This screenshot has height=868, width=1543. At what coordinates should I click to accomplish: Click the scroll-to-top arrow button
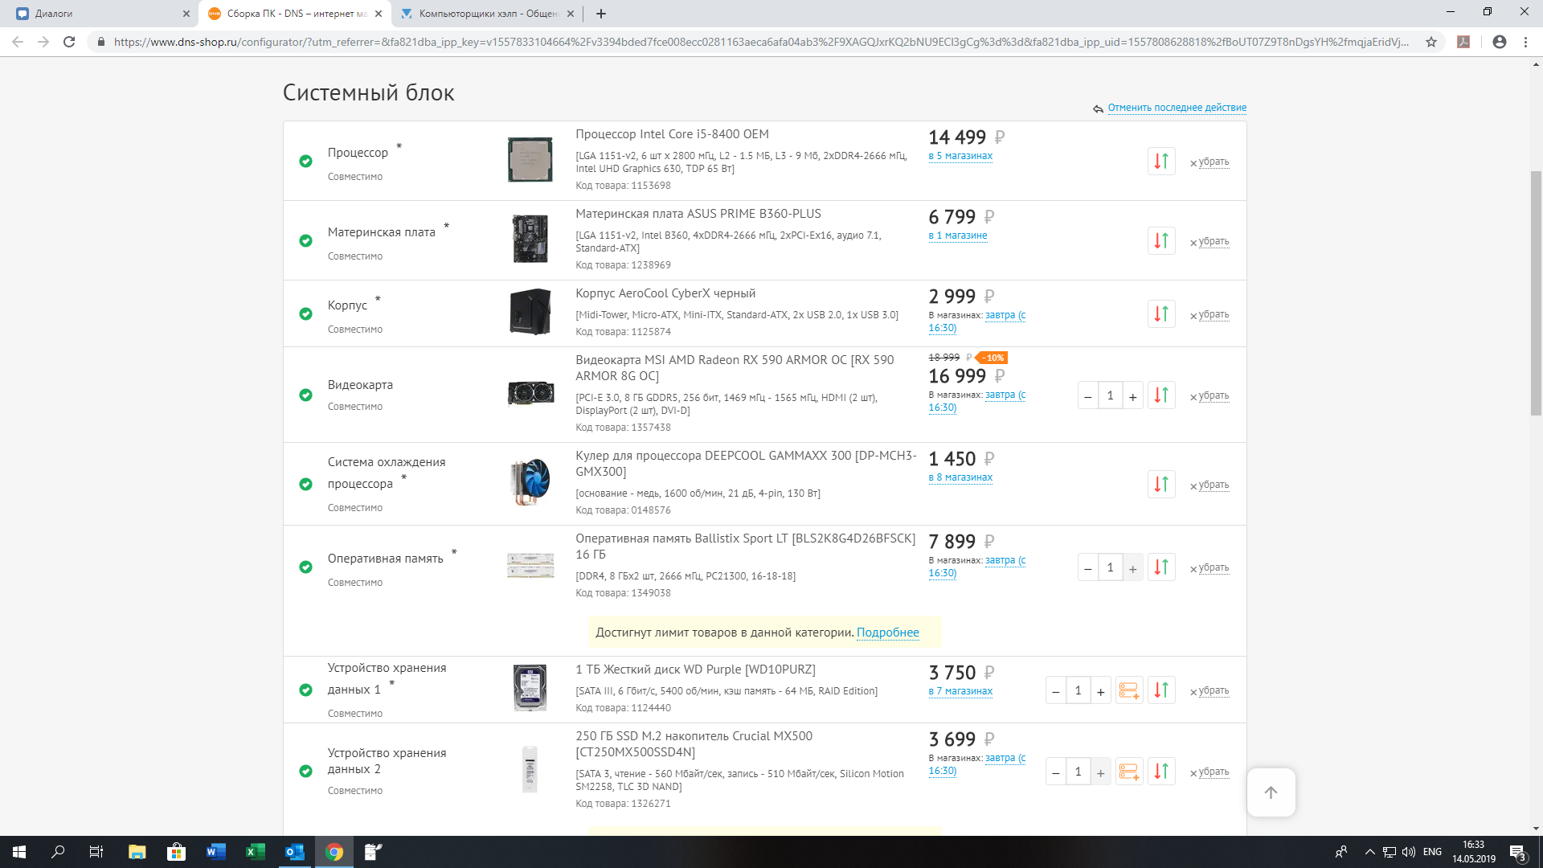[1271, 792]
